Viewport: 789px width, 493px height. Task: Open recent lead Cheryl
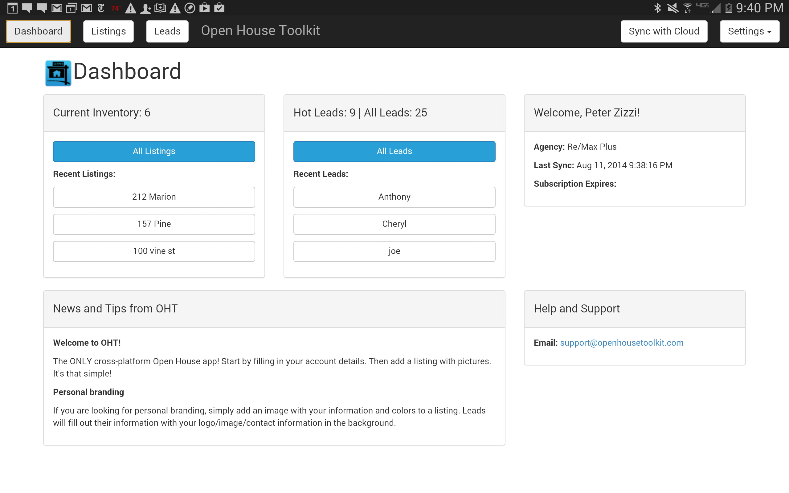pos(394,224)
